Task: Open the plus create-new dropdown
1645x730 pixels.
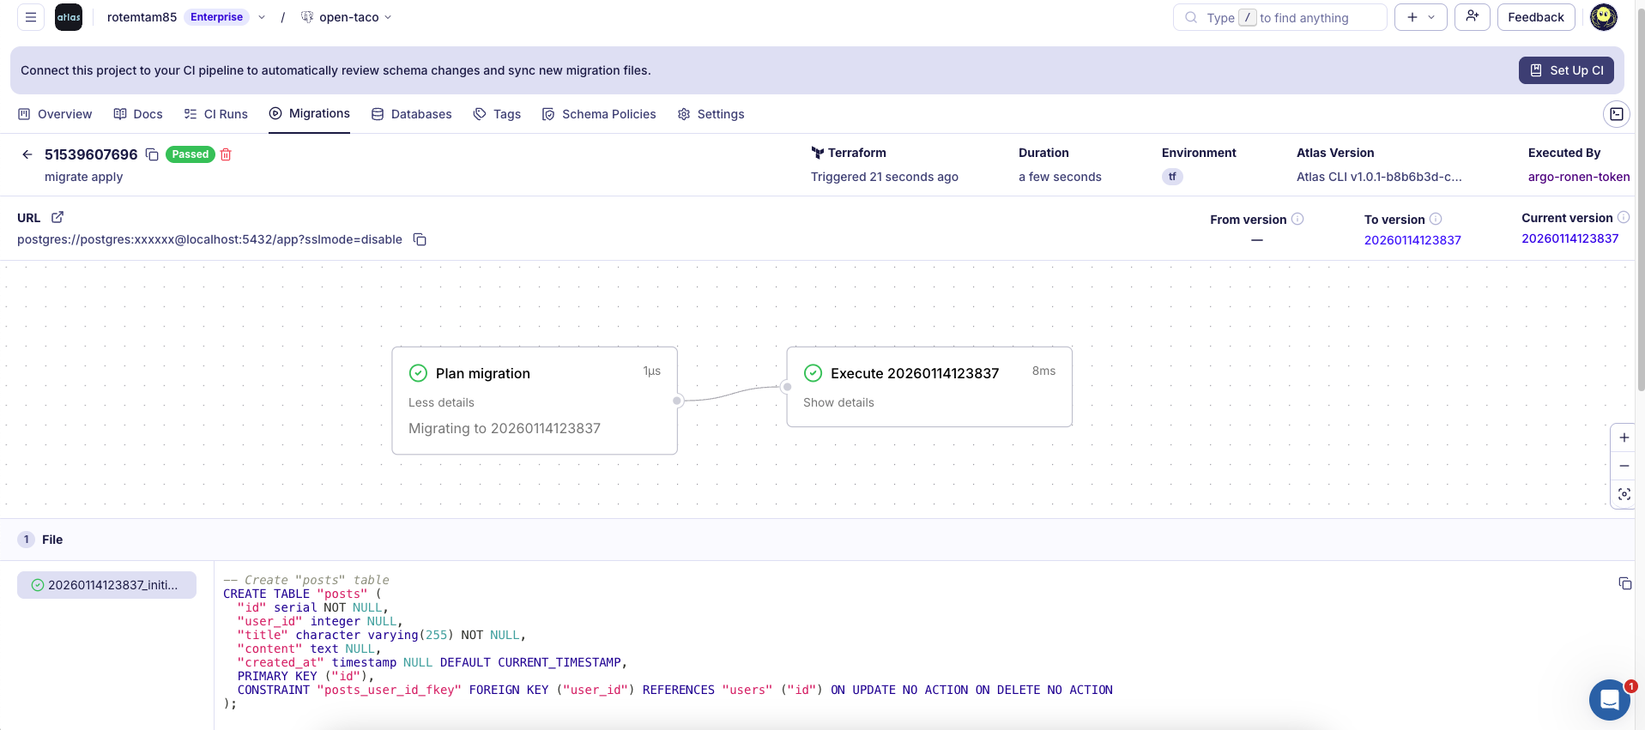Action: (x=1420, y=17)
